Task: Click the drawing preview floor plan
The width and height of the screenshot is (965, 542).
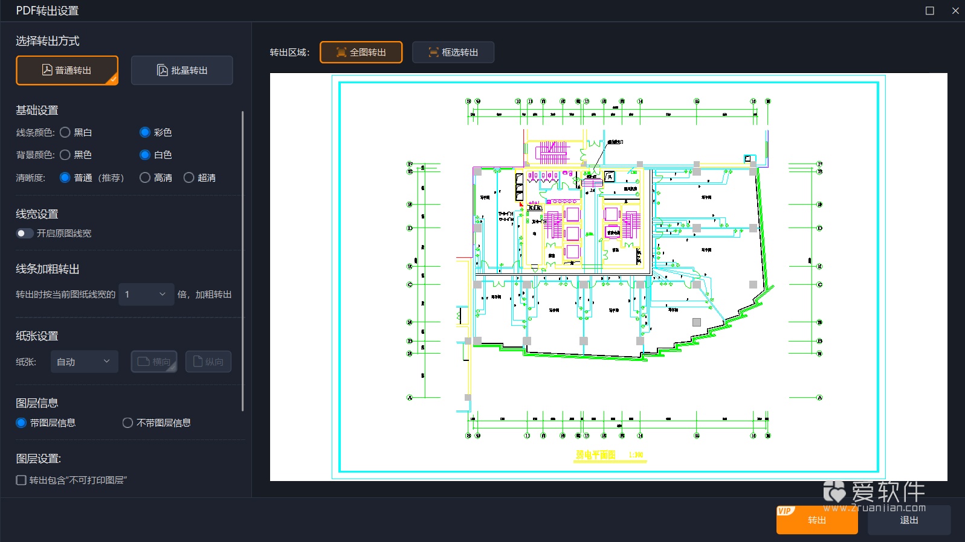Action: coord(608,276)
